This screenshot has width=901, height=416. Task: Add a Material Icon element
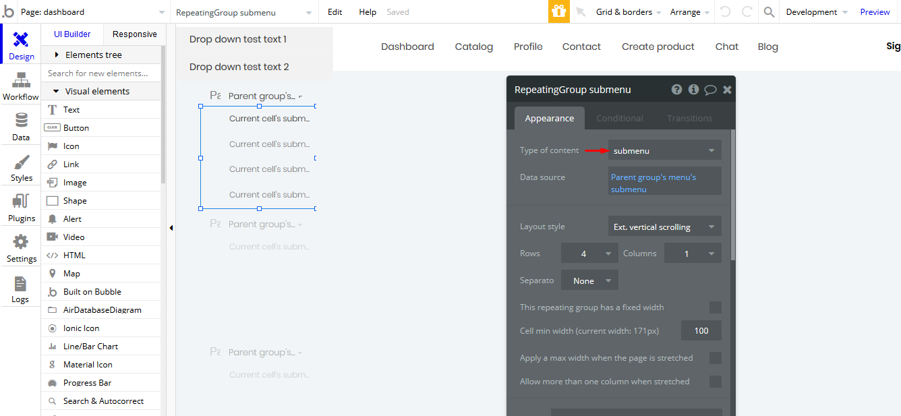(x=101, y=365)
